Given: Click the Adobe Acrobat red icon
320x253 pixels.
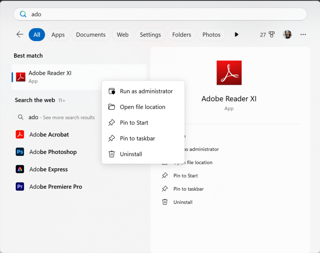Looking at the screenshot, I should [x=20, y=134].
